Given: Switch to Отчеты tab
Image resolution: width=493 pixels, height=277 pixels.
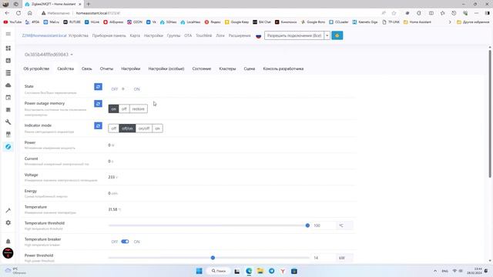Looking at the screenshot, I should pyautogui.click(x=106, y=68).
